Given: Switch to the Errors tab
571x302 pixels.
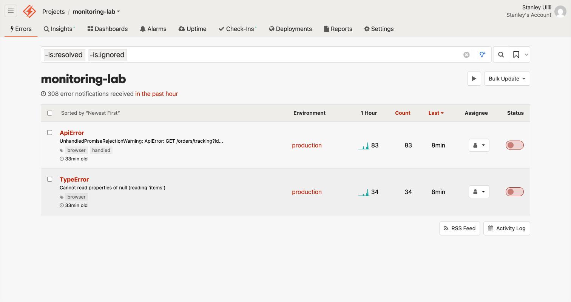Looking at the screenshot, I should pyautogui.click(x=21, y=29).
